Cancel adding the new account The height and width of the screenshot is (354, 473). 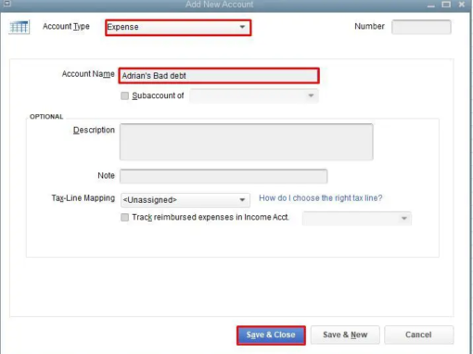[x=419, y=335]
